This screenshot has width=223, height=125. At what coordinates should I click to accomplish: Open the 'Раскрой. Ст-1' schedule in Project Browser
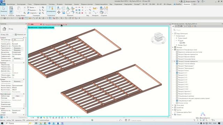click(x=183, y=73)
